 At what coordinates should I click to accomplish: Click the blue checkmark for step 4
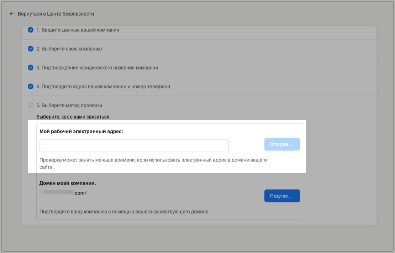31,87
